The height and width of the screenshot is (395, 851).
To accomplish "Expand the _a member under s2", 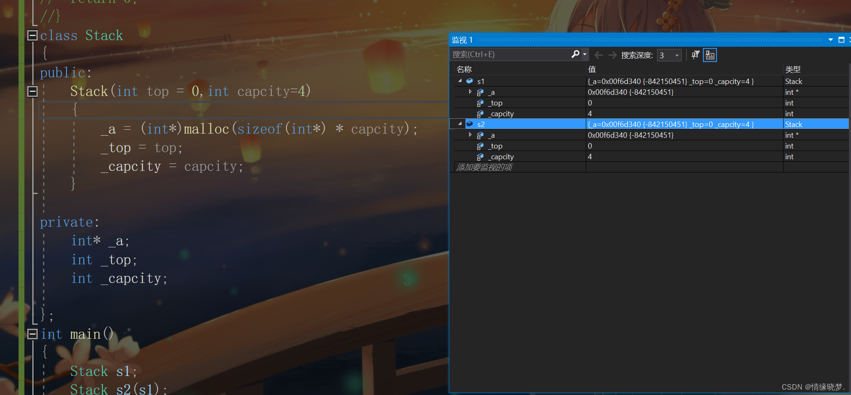I will (x=470, y=135).
